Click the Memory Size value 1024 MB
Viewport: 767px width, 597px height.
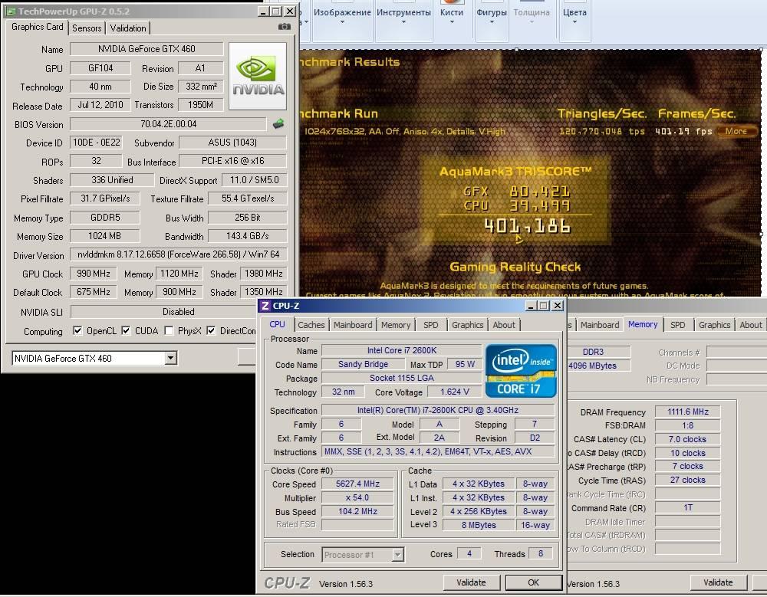[104, 236]
